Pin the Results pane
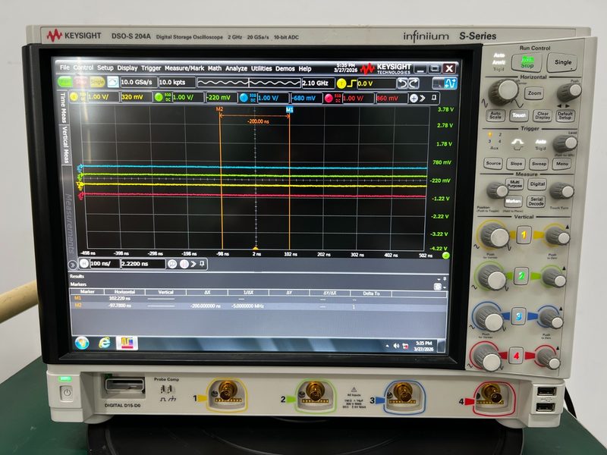The image size is (607, 455). click(x=445, y=278)
